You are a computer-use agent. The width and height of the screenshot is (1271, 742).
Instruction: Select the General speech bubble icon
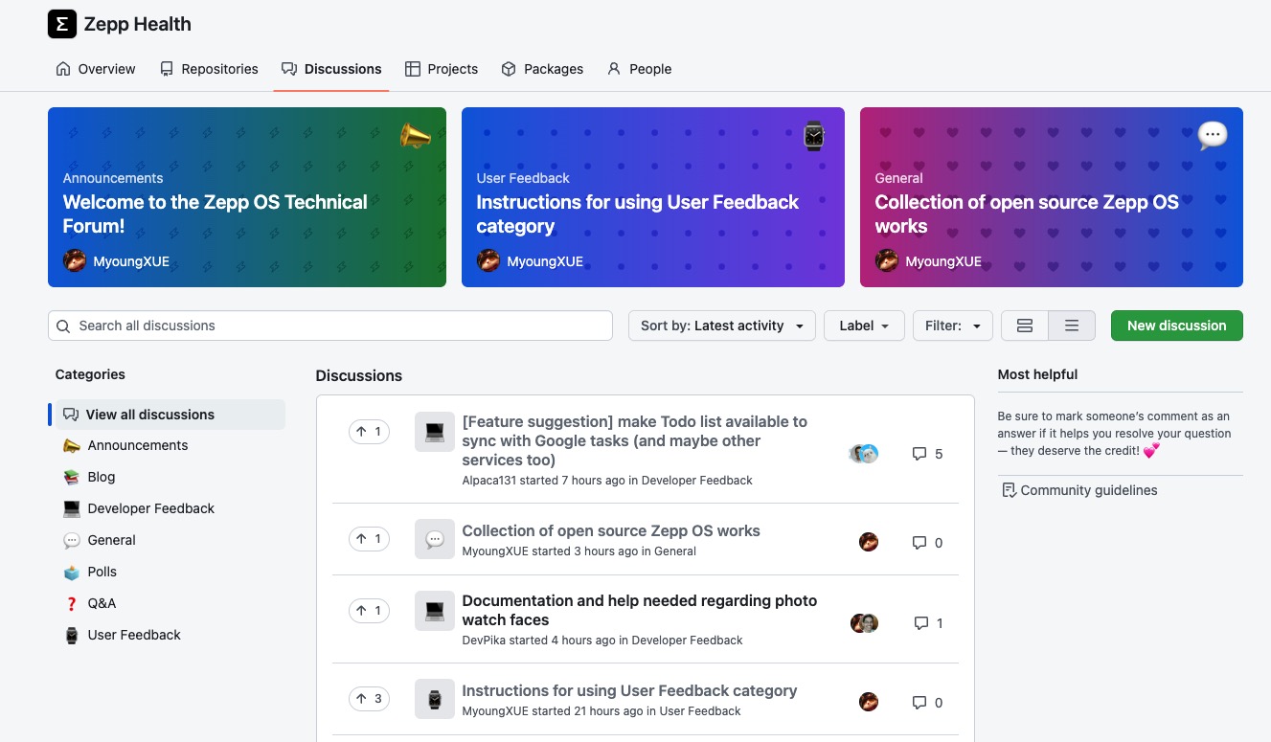pos(72,540)
